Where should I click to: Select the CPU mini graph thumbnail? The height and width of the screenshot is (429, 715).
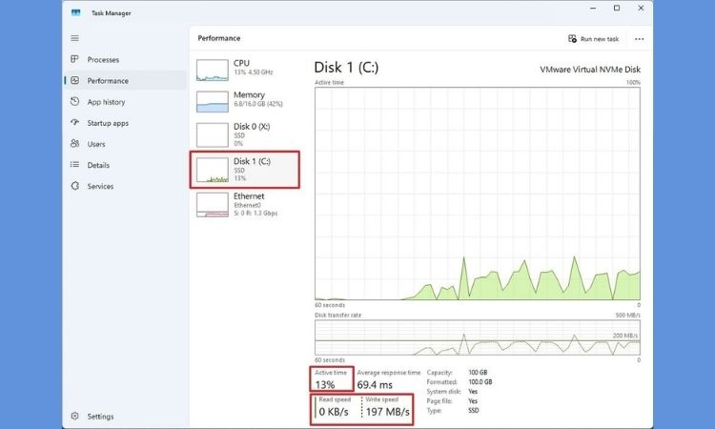(x=213, y=71)
